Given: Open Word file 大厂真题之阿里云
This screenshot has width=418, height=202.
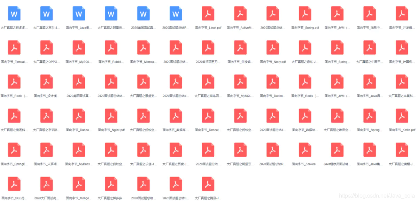Looking at the screenshot, I should point(111,14).
